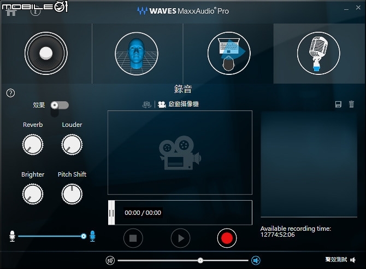Image resolution: width=366 pixels, height=269 pixels.
Task: Open the info icon beside home
Action: coord(36,11)
